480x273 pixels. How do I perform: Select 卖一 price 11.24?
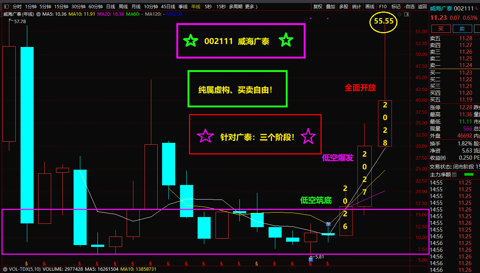point(465,65)
